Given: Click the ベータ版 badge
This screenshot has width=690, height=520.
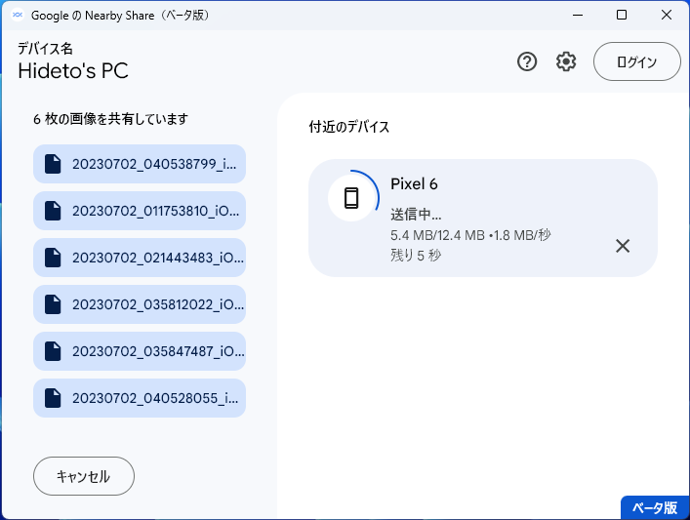Looking at the screenshot, I should pyautogui.click(x=655, y=507).
